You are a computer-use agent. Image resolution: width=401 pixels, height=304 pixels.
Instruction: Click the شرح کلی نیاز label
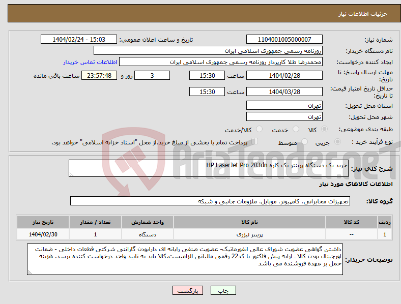(x=372, y=169)
